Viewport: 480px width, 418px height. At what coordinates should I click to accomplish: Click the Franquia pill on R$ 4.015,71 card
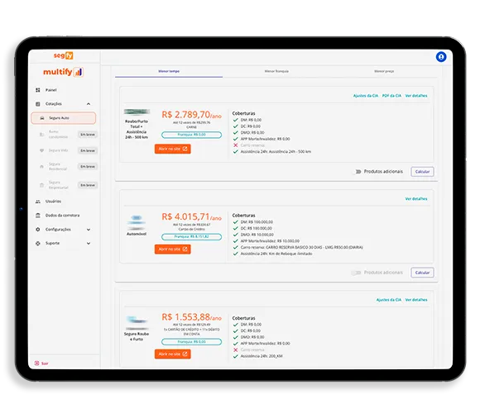coord(192,237)
